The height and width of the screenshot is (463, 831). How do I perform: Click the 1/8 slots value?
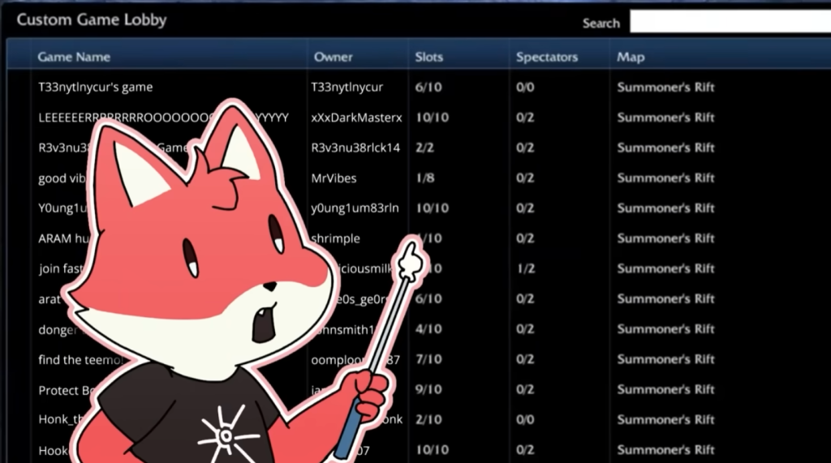[424, 178]
